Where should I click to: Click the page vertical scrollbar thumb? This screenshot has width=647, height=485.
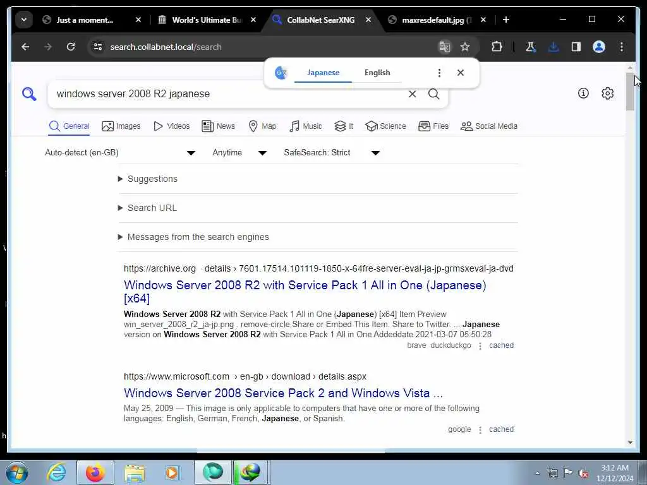(630, 92)
